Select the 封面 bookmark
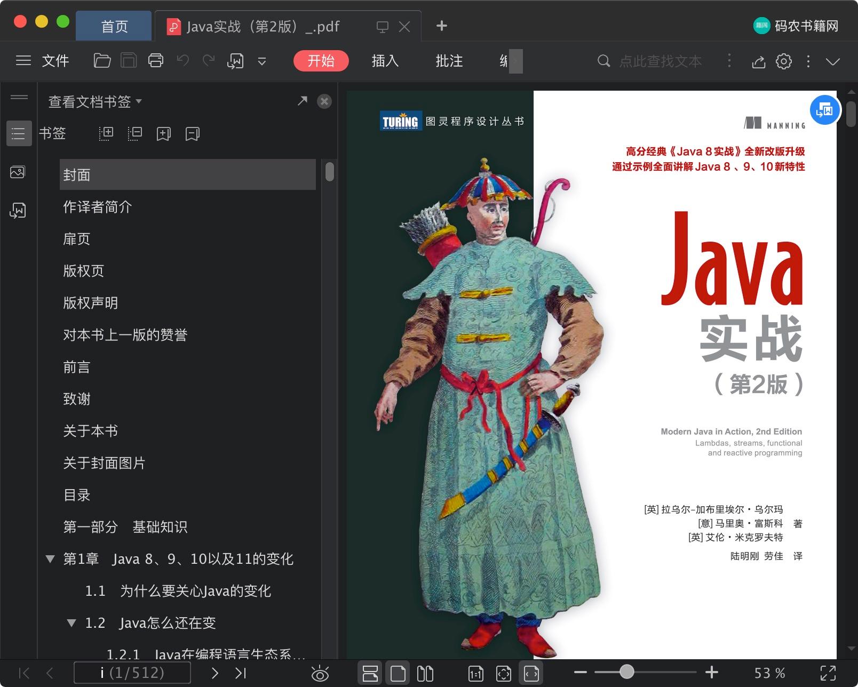The height and width of the screenshot is (687, 858). pos(188,174)
